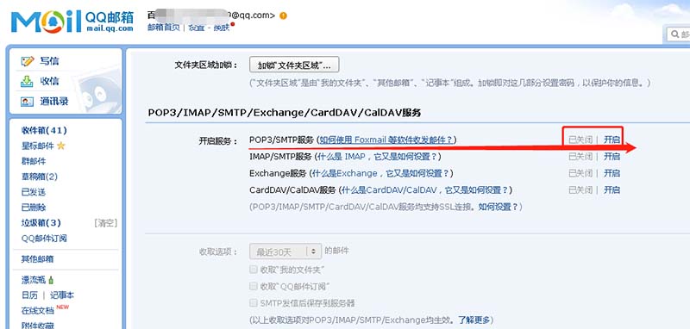Open 收信 to receive mail
This screenshot has height=329, width=690.
point(49,81)
